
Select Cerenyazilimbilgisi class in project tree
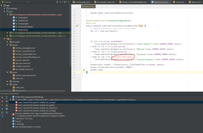point(25,27)
